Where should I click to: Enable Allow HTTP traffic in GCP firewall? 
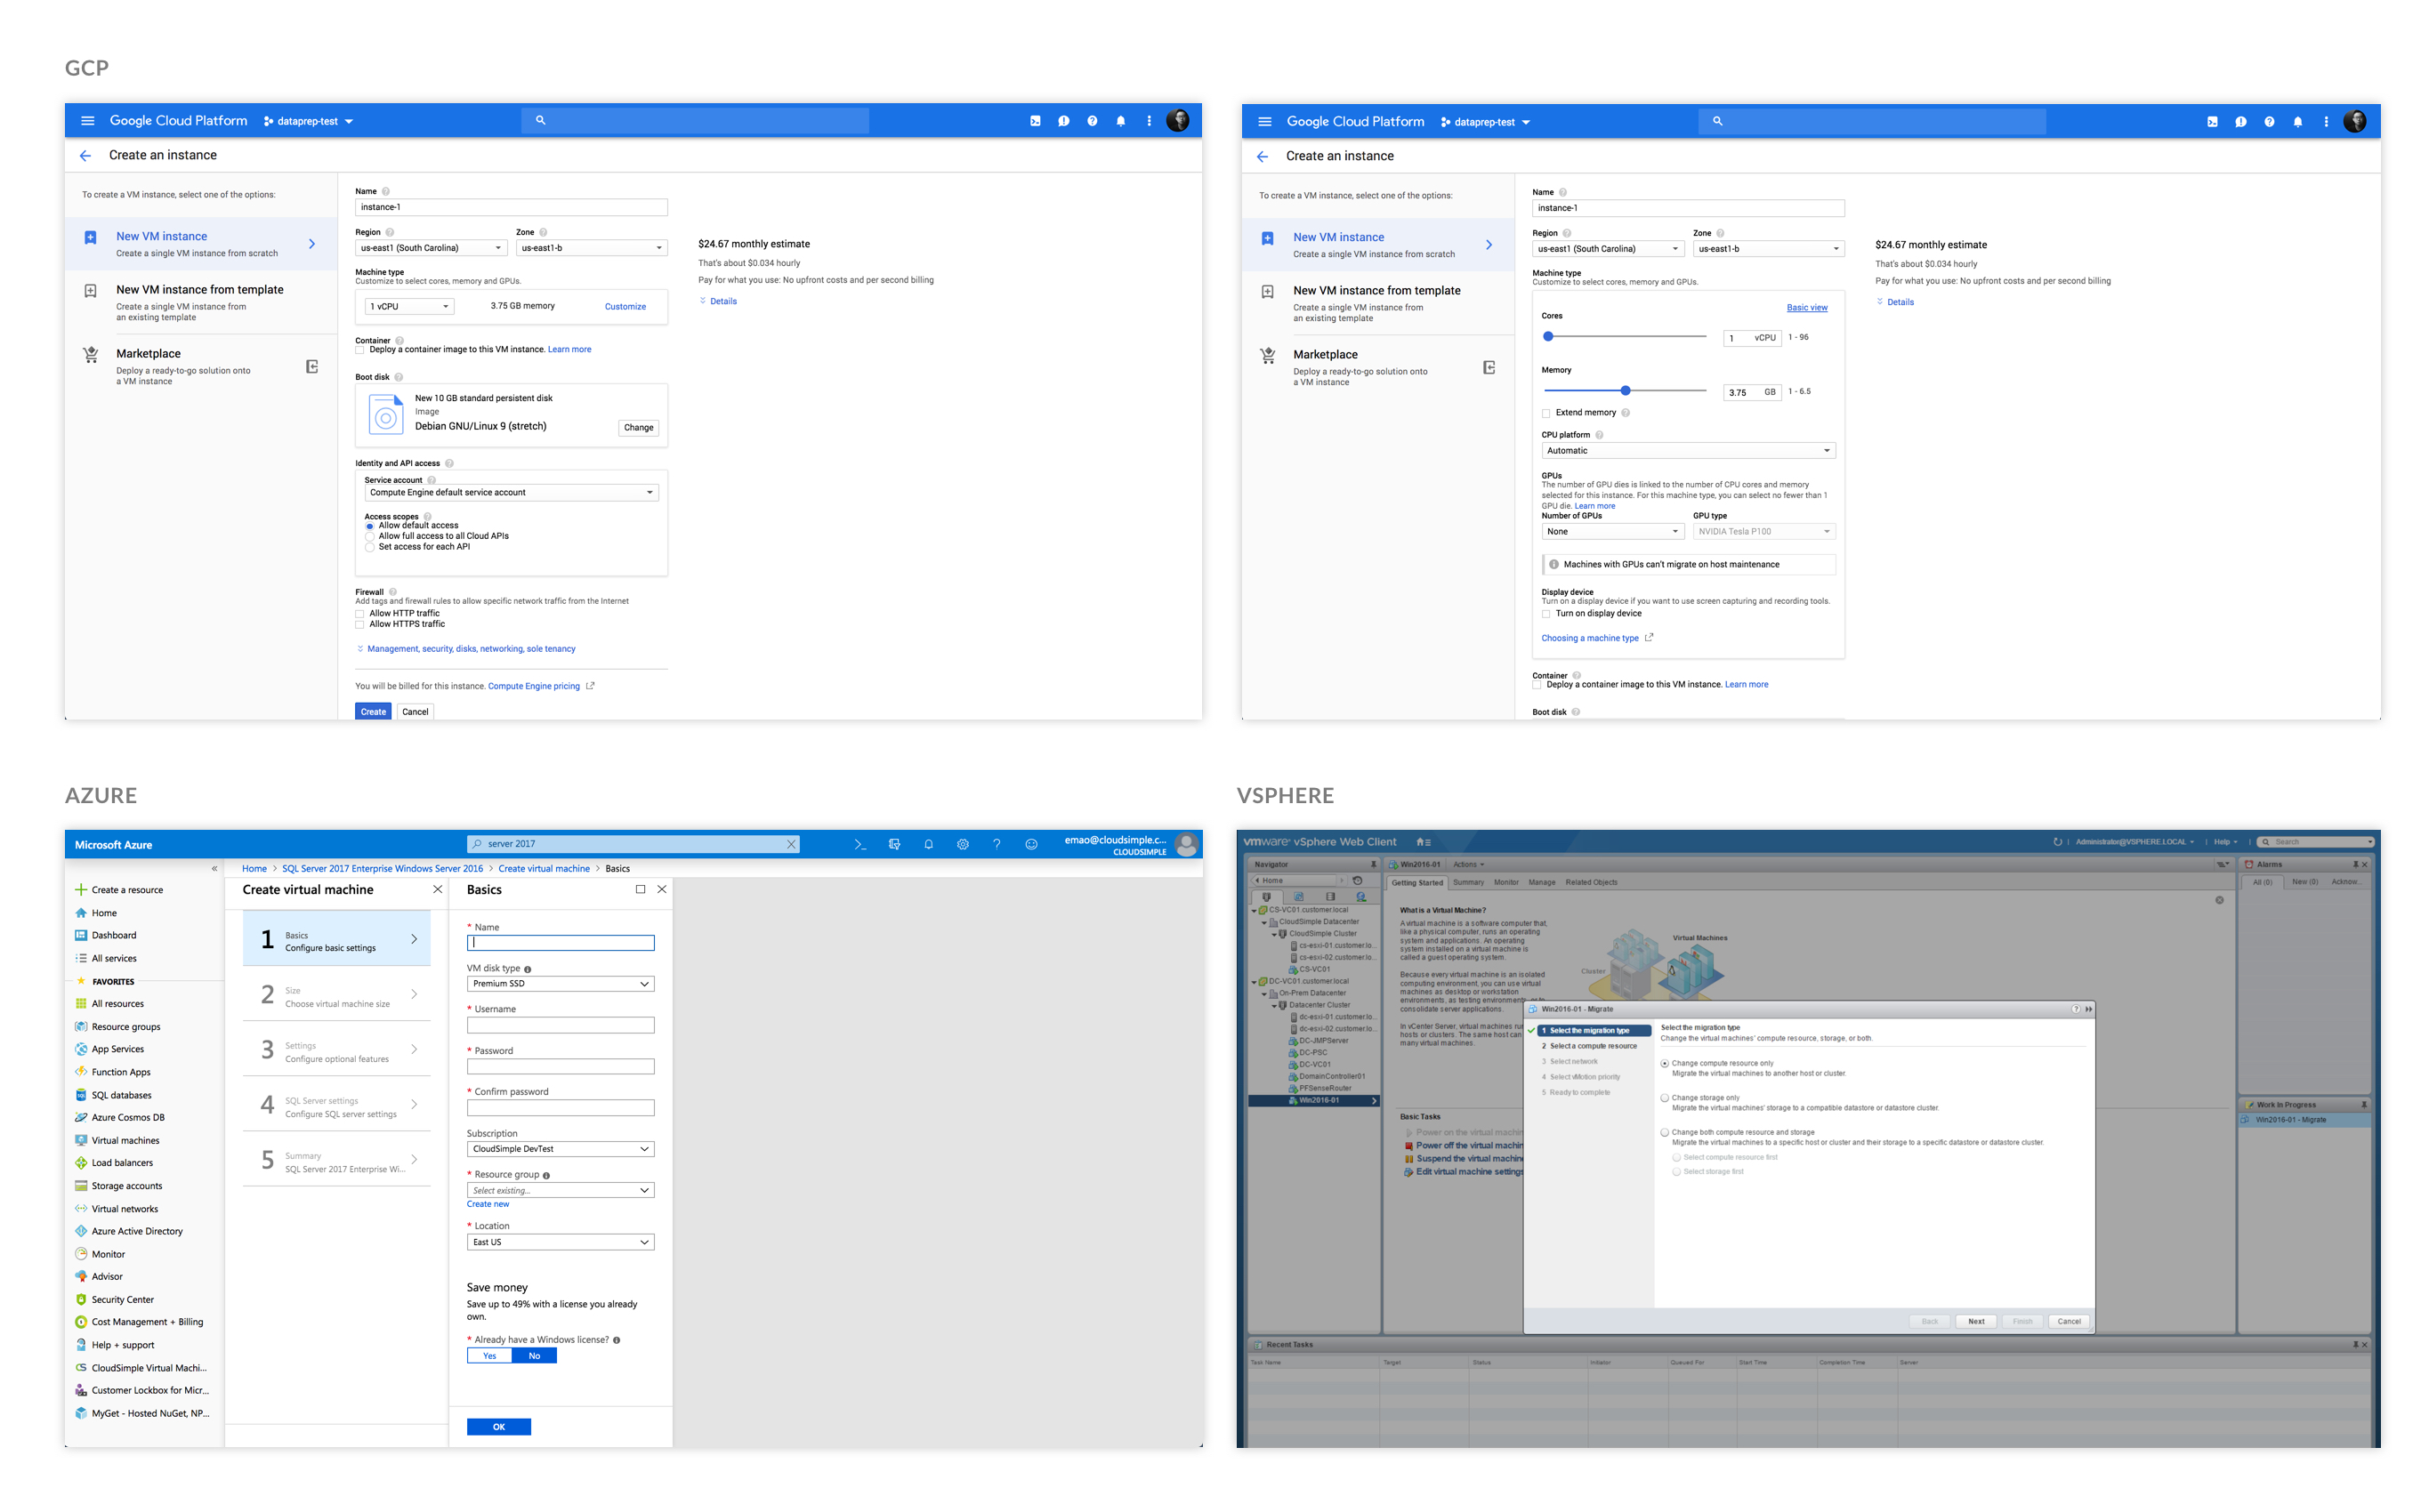(360, 614)
